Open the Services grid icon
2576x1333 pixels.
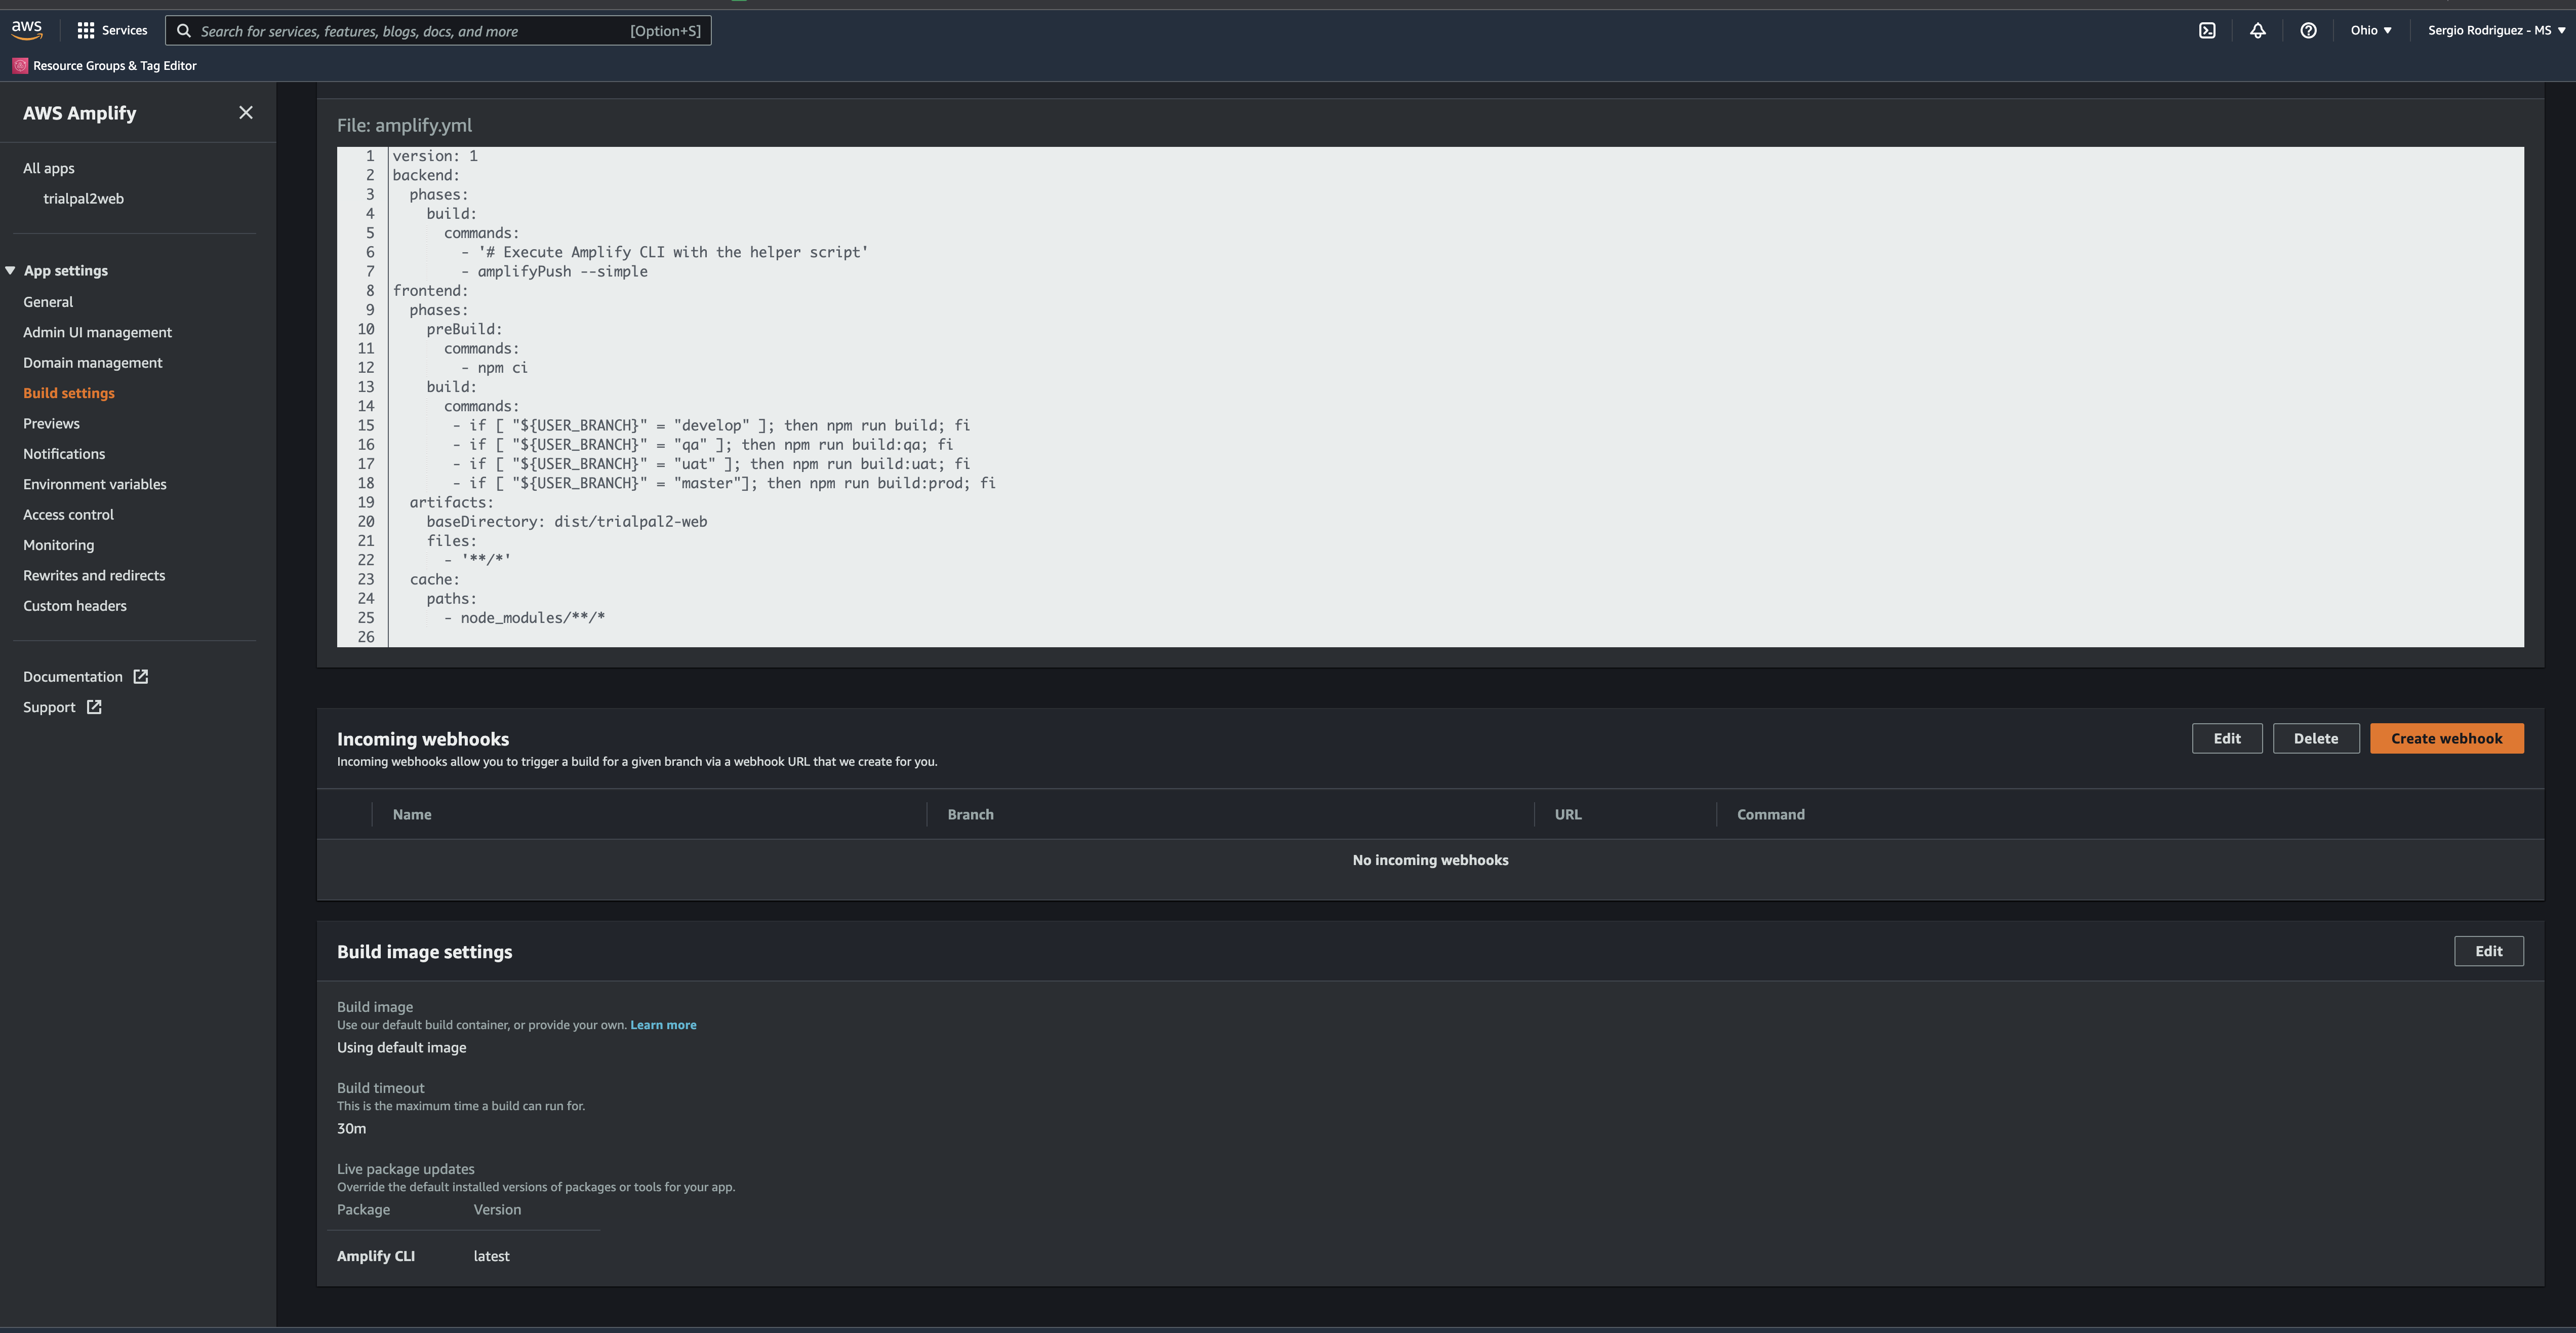click(x=85, y=30)
